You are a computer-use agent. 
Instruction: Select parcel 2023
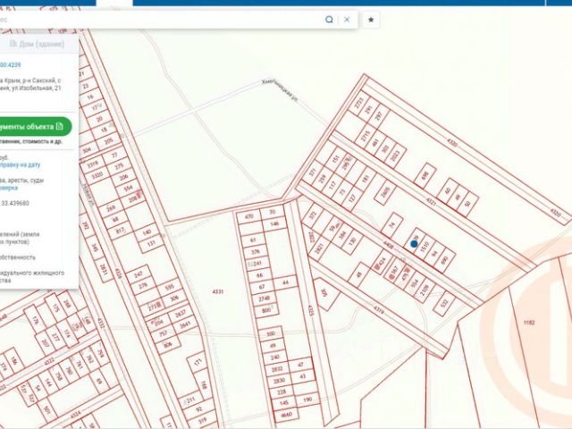click(x=395, y=155)
